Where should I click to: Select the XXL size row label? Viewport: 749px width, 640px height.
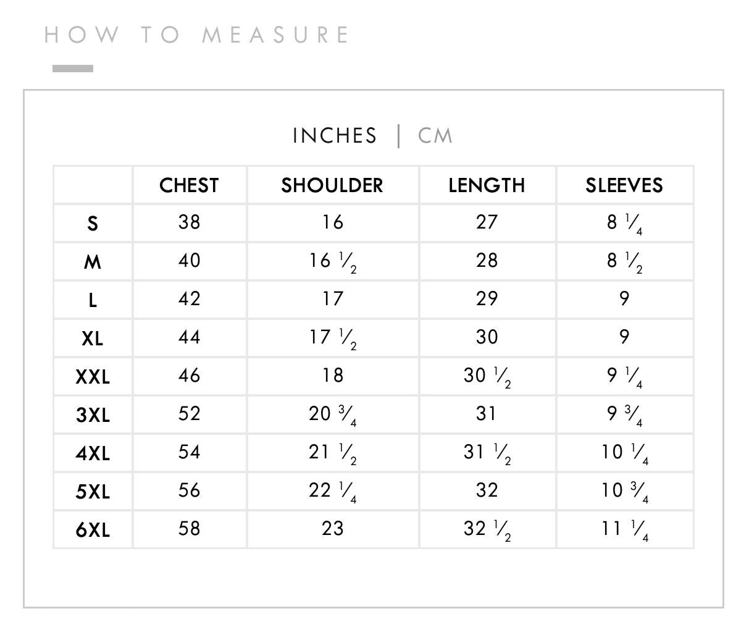(x=93, y=377)
